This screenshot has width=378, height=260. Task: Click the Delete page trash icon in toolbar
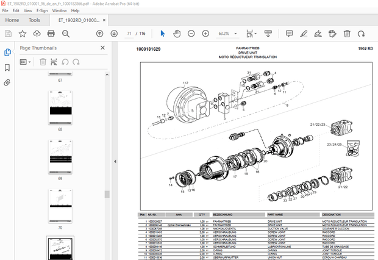click(x=347, y=33)
